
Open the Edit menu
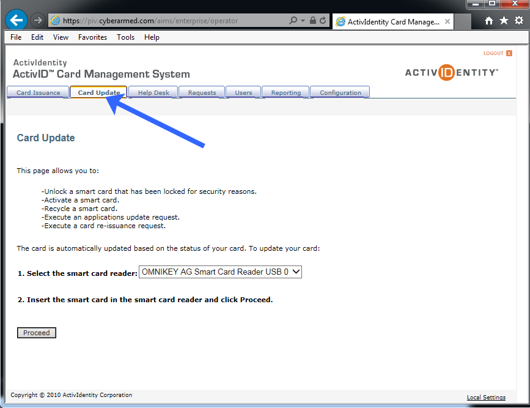[x=37, y=37]
